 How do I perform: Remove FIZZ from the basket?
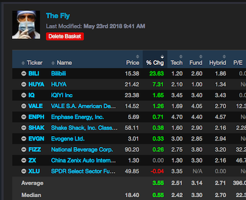24,149
